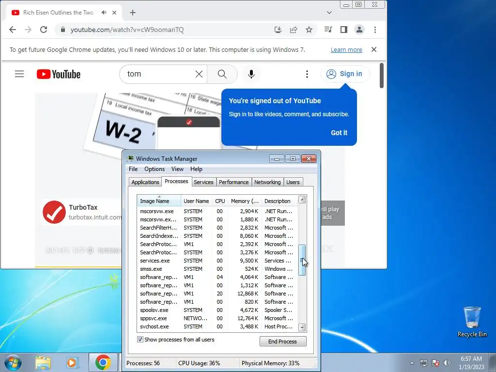496x372 pixels.
Task: Select the services.exe process row
Action: point(217,261)
